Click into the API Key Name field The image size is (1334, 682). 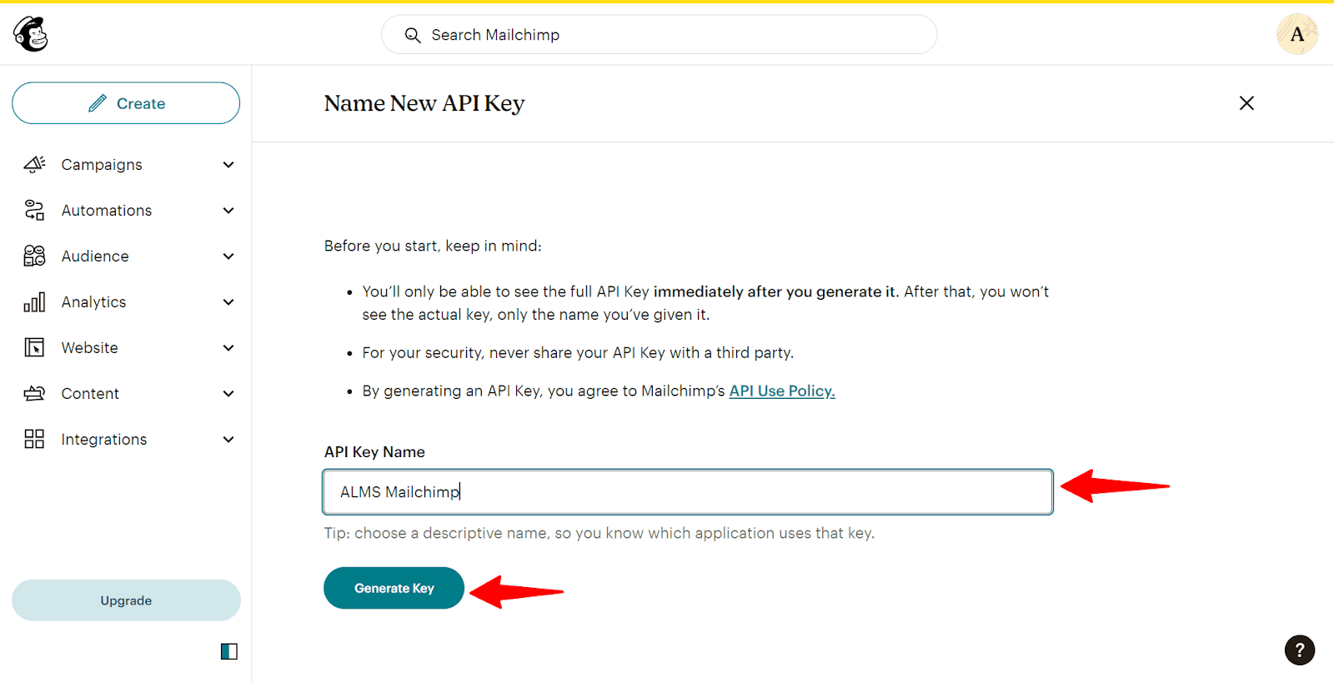[688, 492]
